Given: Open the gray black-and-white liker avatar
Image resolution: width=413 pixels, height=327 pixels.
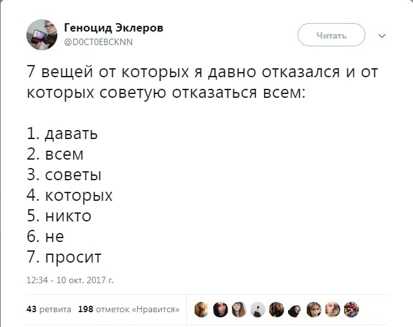Looking at the screenshot, I should pyautogui.click(x=258, y=309).
